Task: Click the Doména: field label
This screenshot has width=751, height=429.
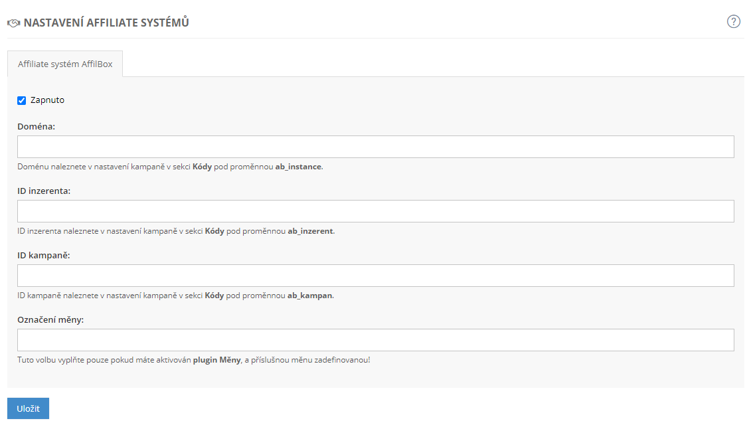Action: [x=37, y=126]
